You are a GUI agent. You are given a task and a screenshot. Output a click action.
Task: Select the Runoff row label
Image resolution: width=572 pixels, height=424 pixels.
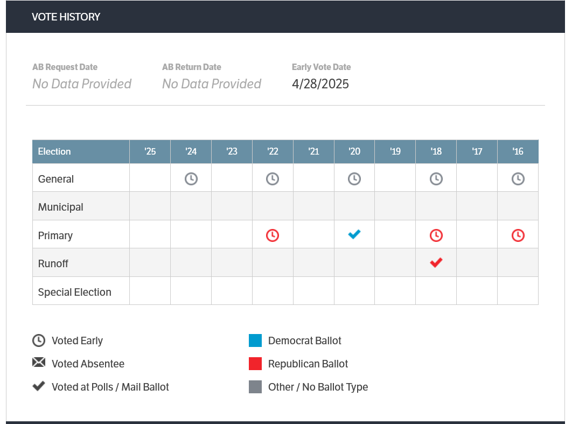click(53, 264)
